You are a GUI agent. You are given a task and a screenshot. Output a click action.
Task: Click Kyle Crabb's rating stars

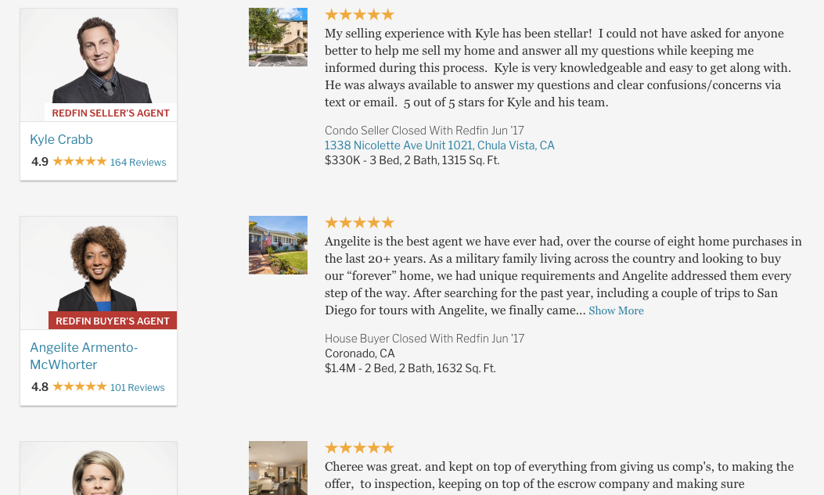coord(79,162)
